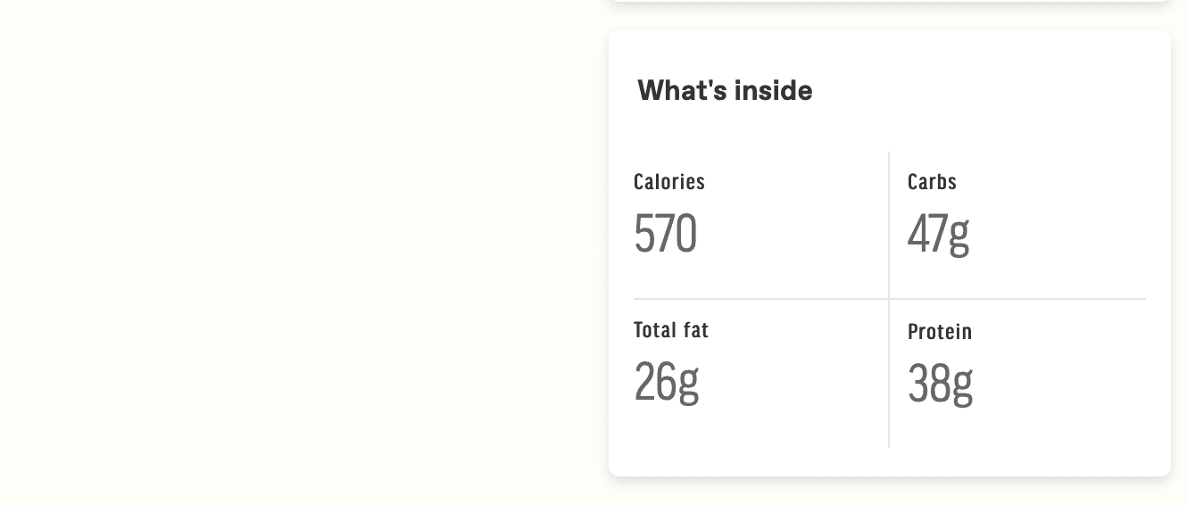Image resolution: width=1187 pixels, height=505 pixels.
Task: Click the 26g total fat value
Action: click(666, 383)
